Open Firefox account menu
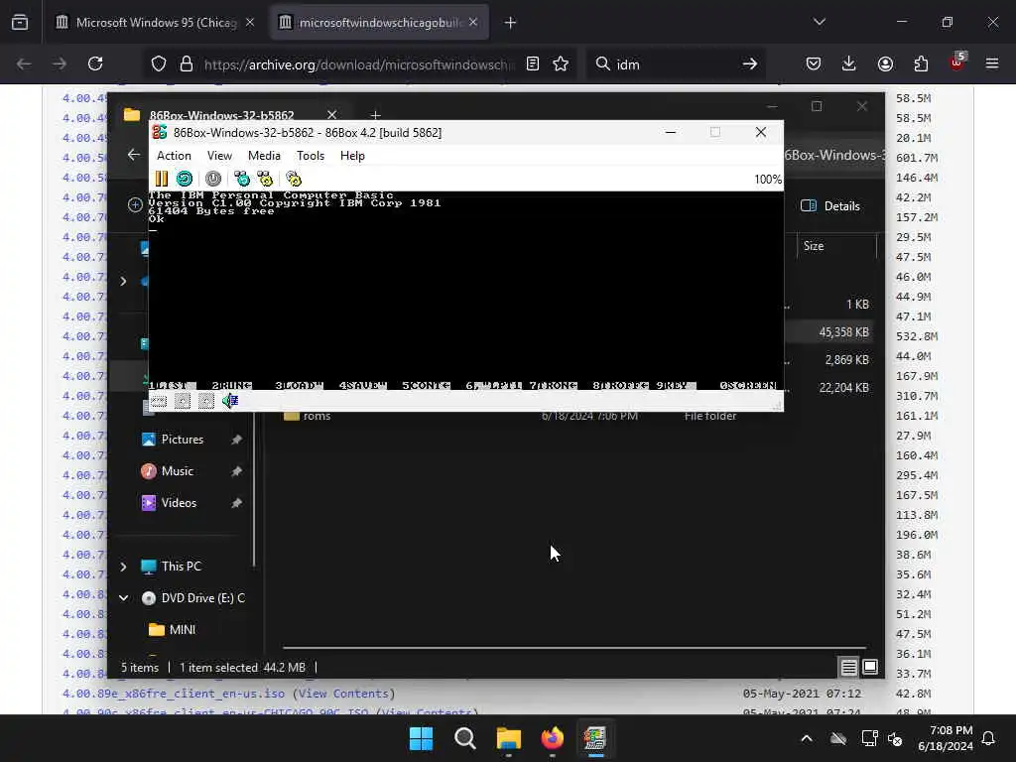Image resolution: width=1016 pixels, height=762 pixels. [885, 63]
